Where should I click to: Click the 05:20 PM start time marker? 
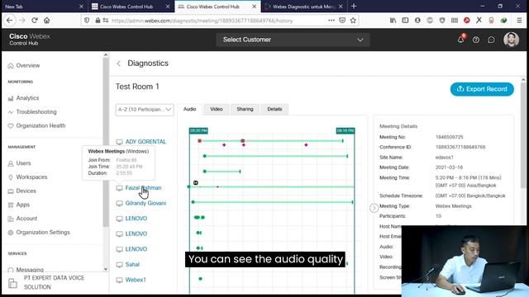tap(198, 130)
